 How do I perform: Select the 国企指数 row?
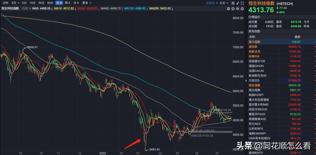(x=282, y=90)
